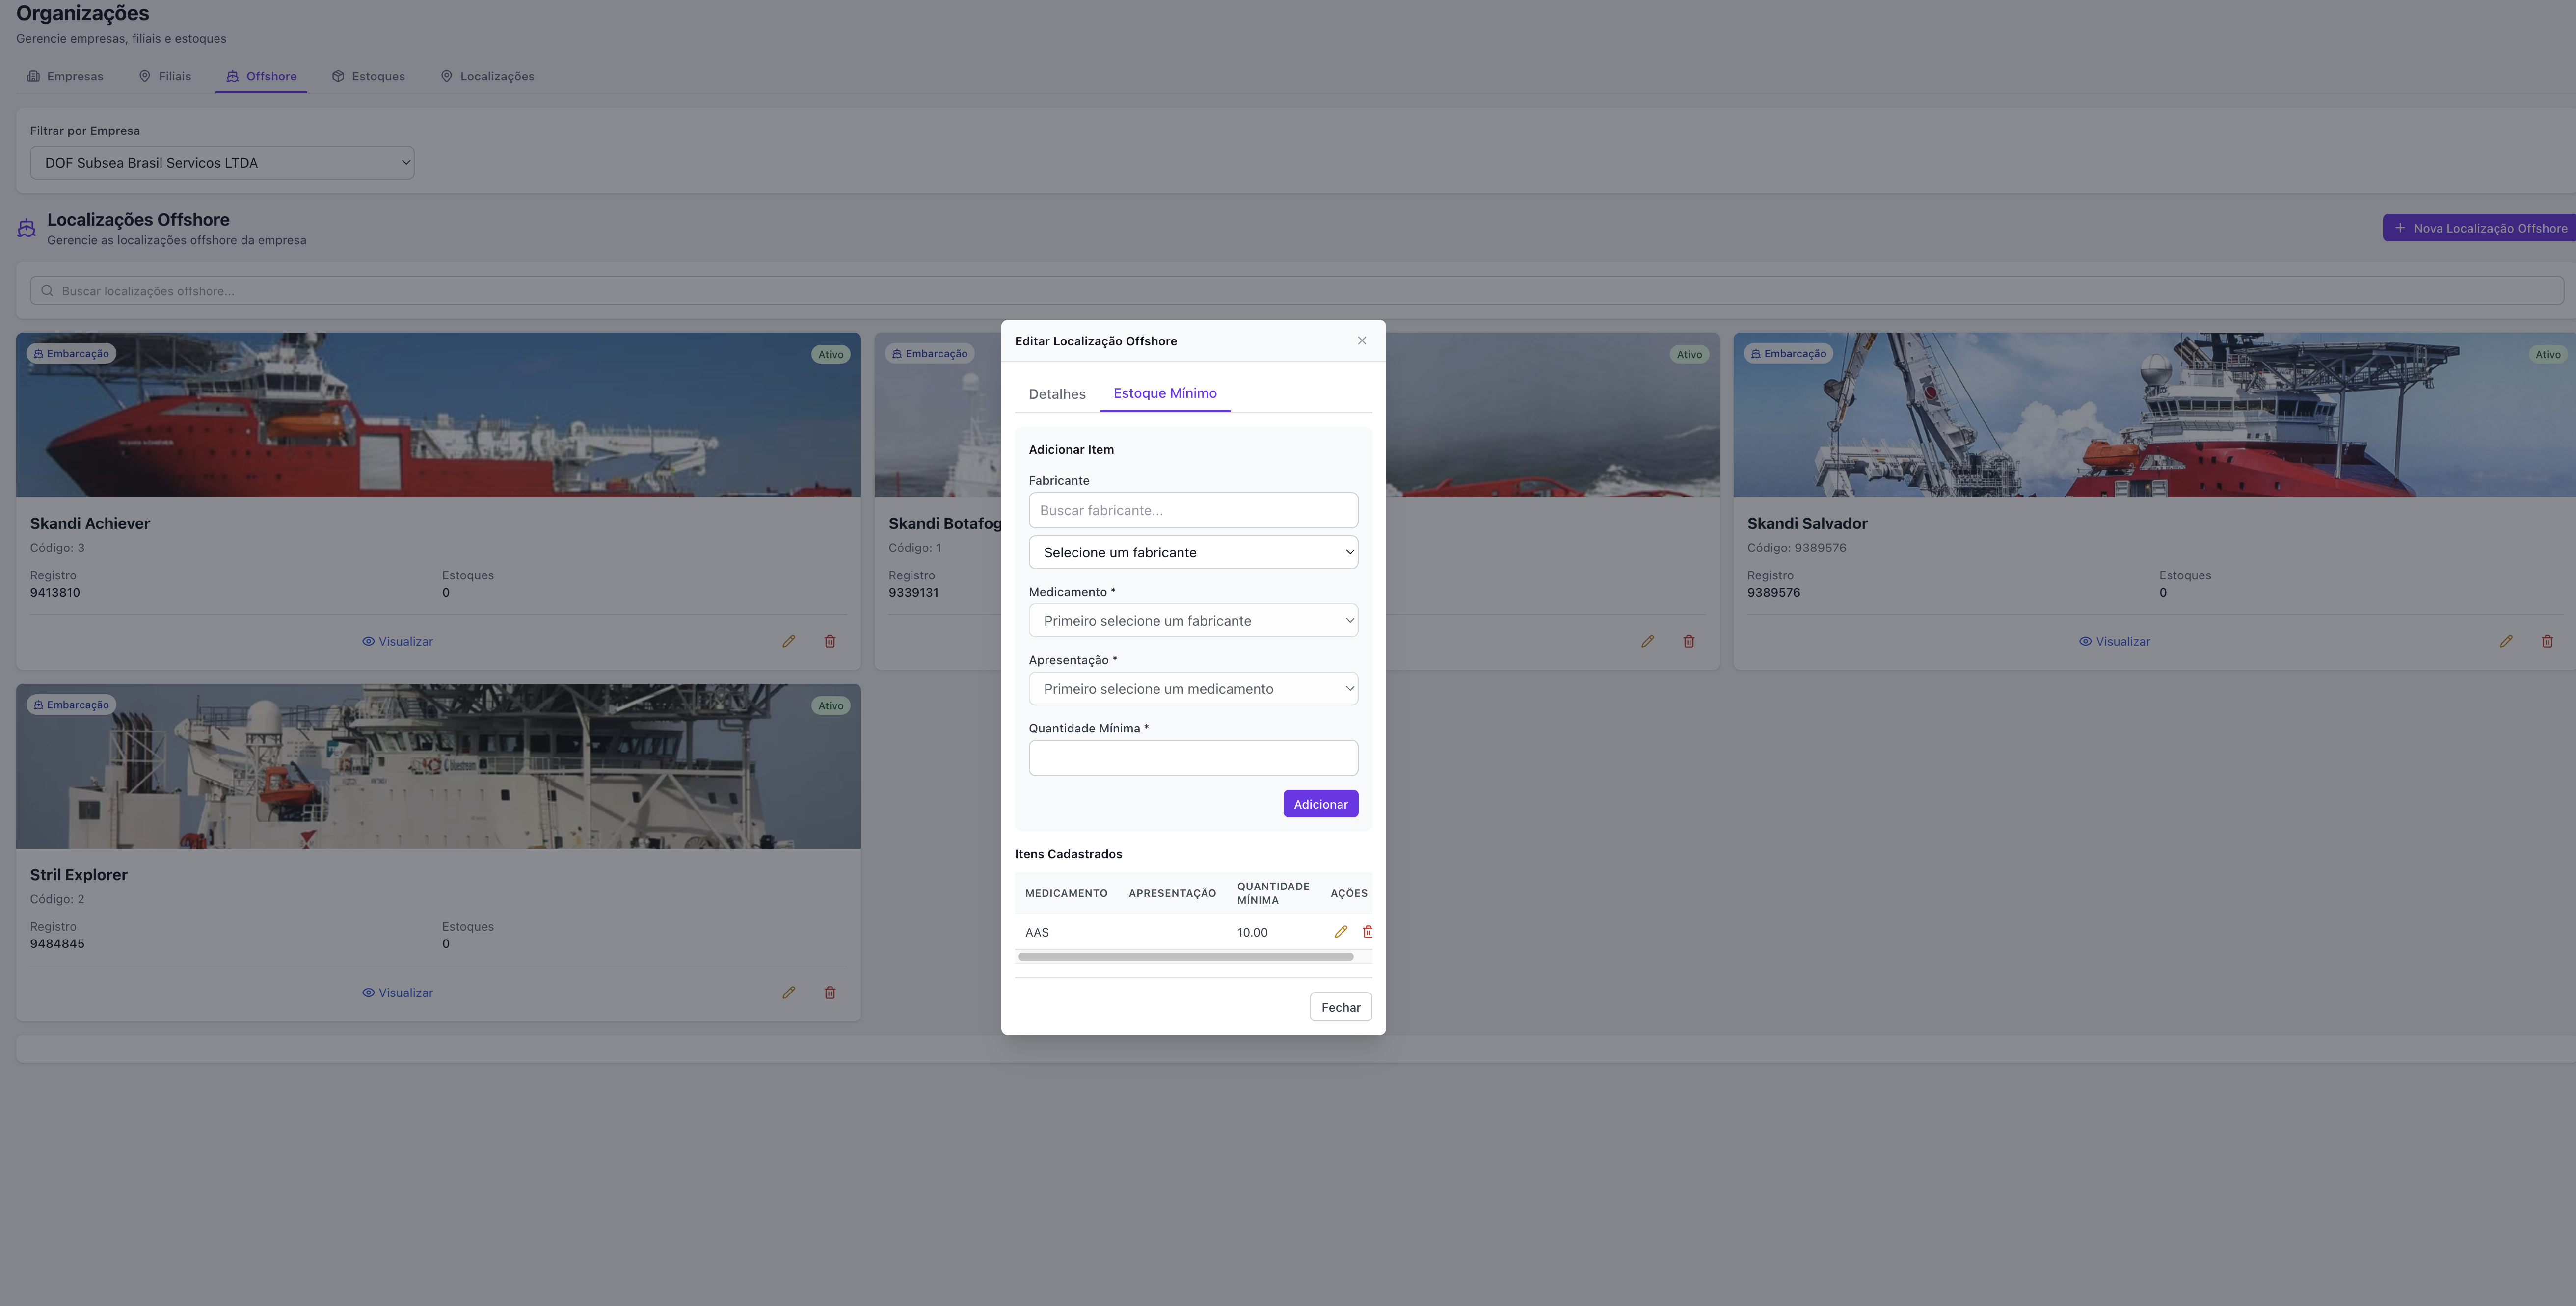This screenshot has height=1306, width=2576.
Task: Open the Selecione um fabricante dropdown
Action: tap(1192, 551)
